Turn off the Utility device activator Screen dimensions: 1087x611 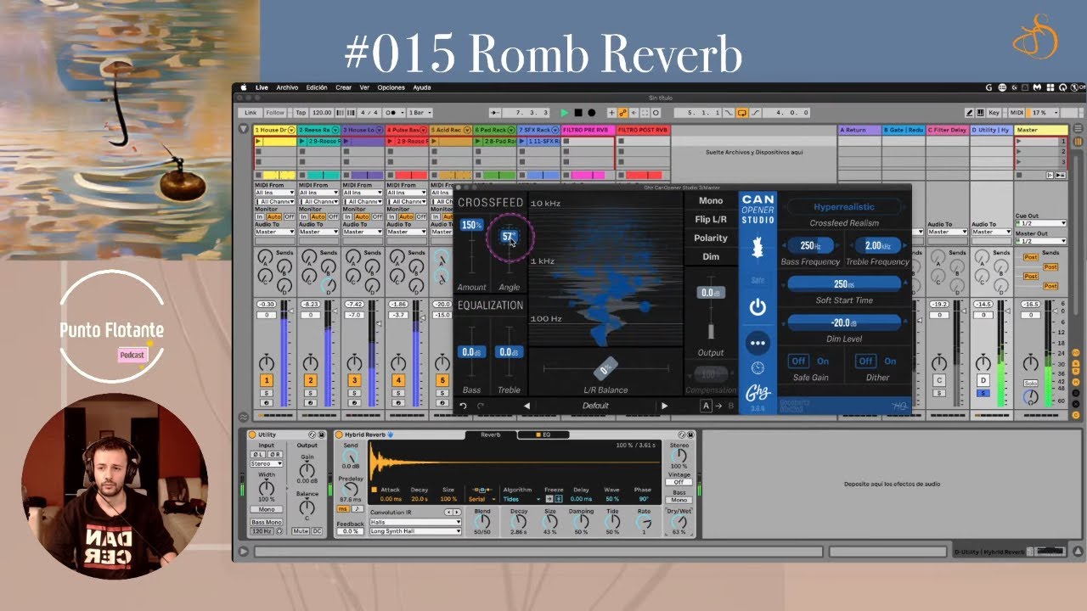251,434
